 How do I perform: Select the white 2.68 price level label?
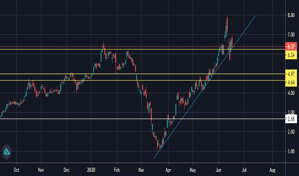[x=291, y=119]
